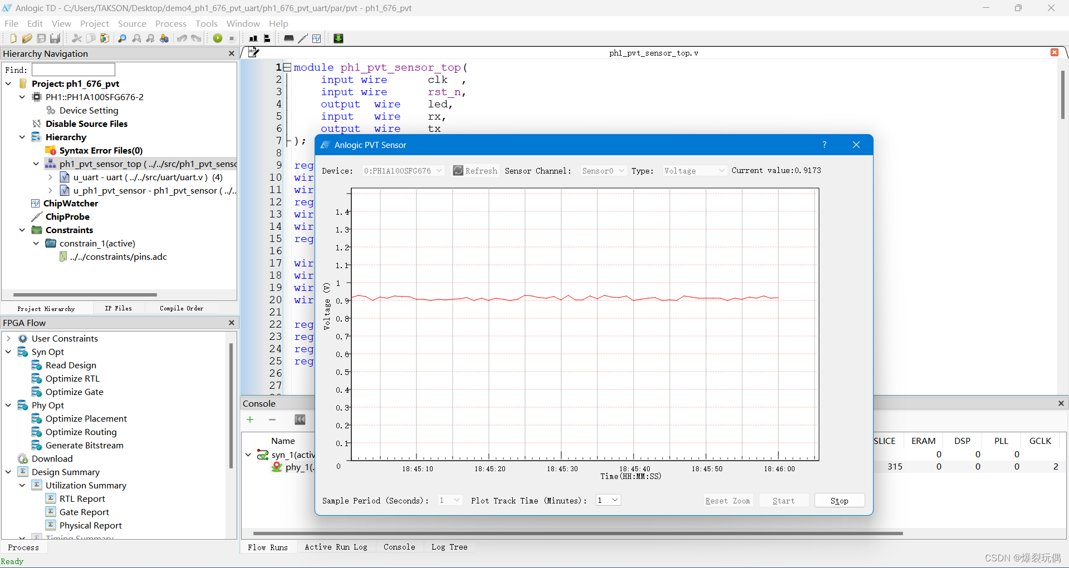This screenshot has height=568, width=1069.
Task: Click the Refresh button in PVT Sensor
Action: [x=475, y=171]
